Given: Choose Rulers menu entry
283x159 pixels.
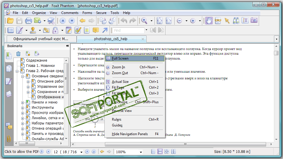Looking at the screenshot, I should click(135, 119).
